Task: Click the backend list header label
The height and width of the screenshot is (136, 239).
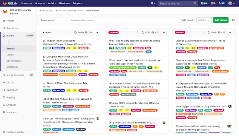Action: tap(114, 33)
